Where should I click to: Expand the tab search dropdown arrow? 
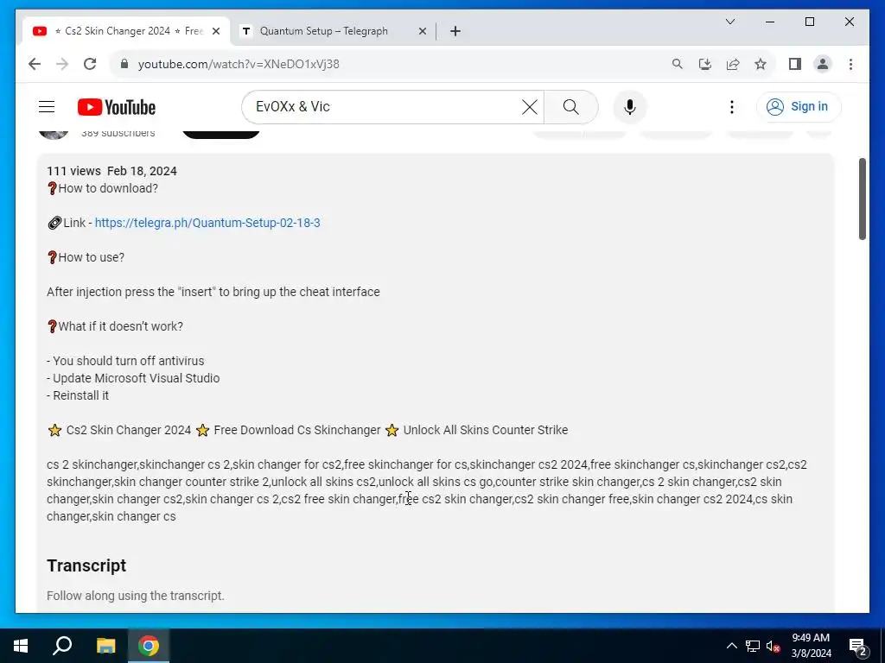point(729,22)
